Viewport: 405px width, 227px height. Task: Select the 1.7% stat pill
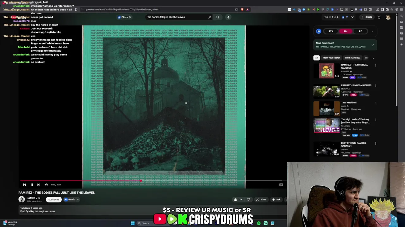331,31
